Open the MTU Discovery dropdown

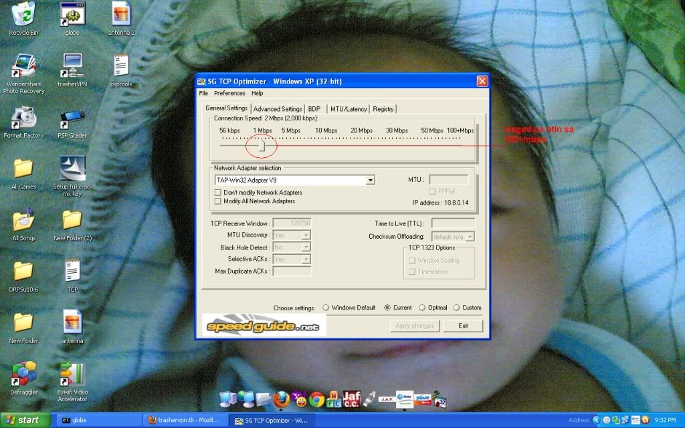[306, 235]
